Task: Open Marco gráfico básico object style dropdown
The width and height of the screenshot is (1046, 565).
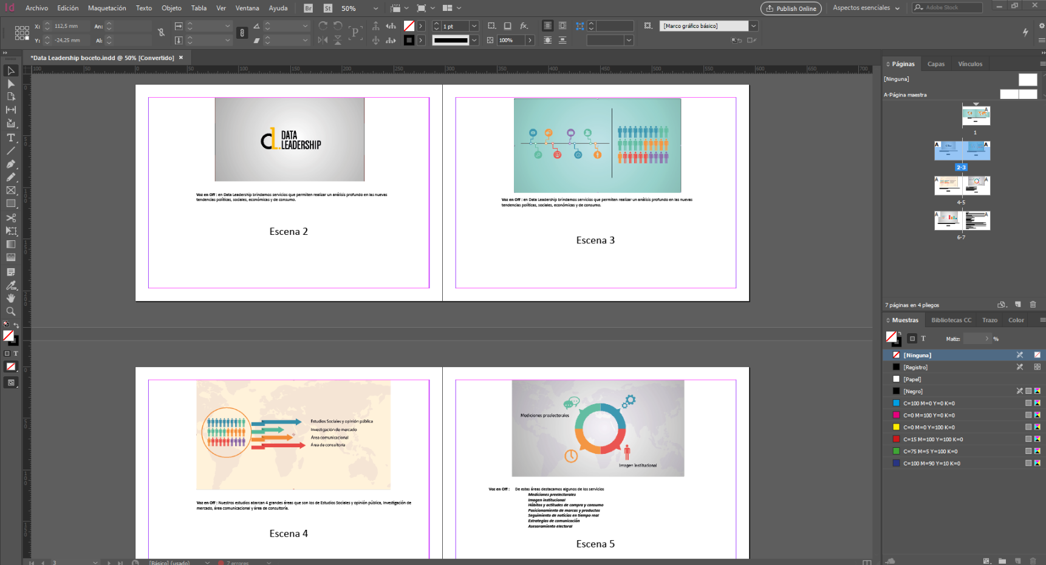Action: [x=753, y=26]
